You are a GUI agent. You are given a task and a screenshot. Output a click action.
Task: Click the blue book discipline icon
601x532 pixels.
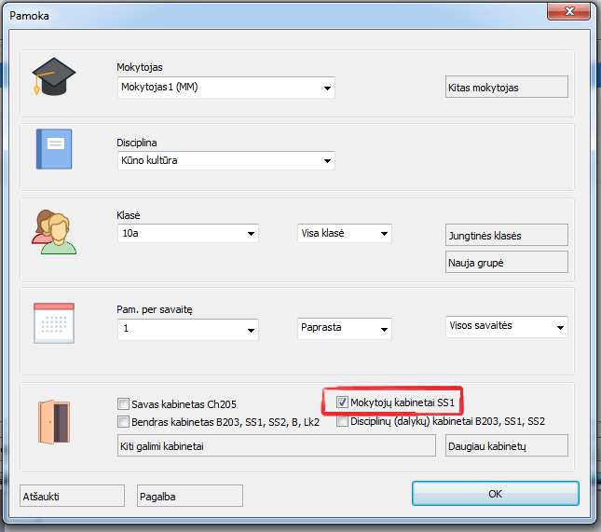click(53, 149)
